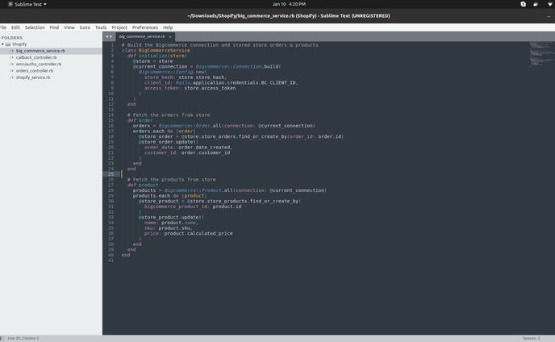Toggle sidebar icon in status bar

pyautogui.click(x=2, y=338)
